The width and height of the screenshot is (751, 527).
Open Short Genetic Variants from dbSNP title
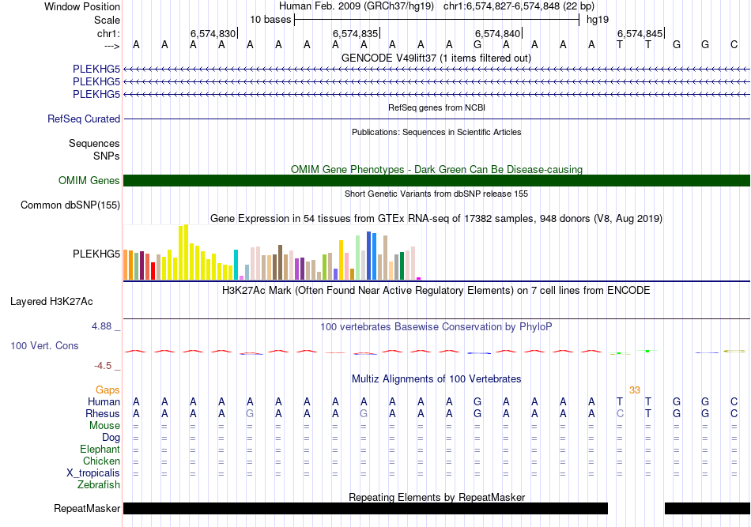pyautogui.click(x=436, y=194)
